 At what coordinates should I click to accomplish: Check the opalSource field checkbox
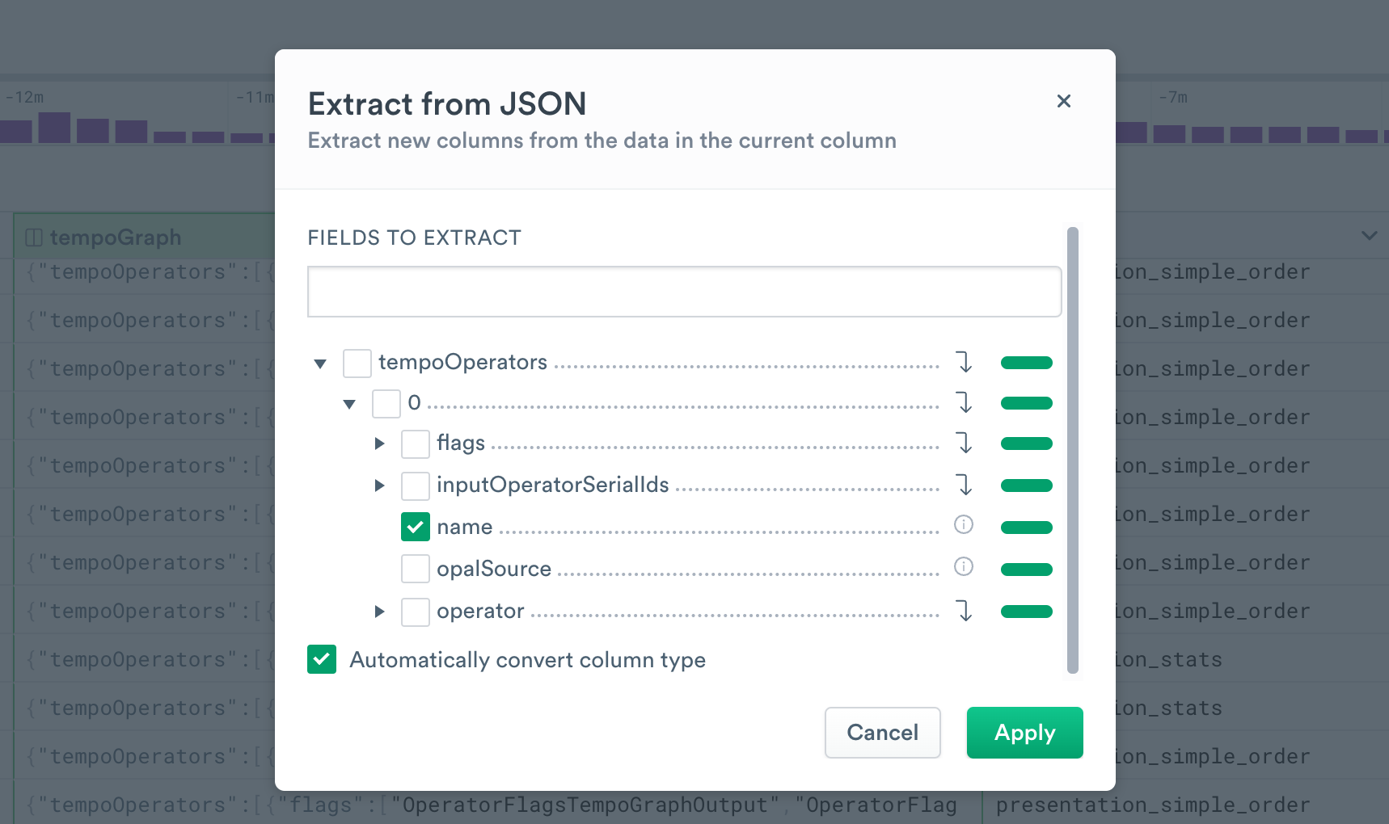(416, 569)
